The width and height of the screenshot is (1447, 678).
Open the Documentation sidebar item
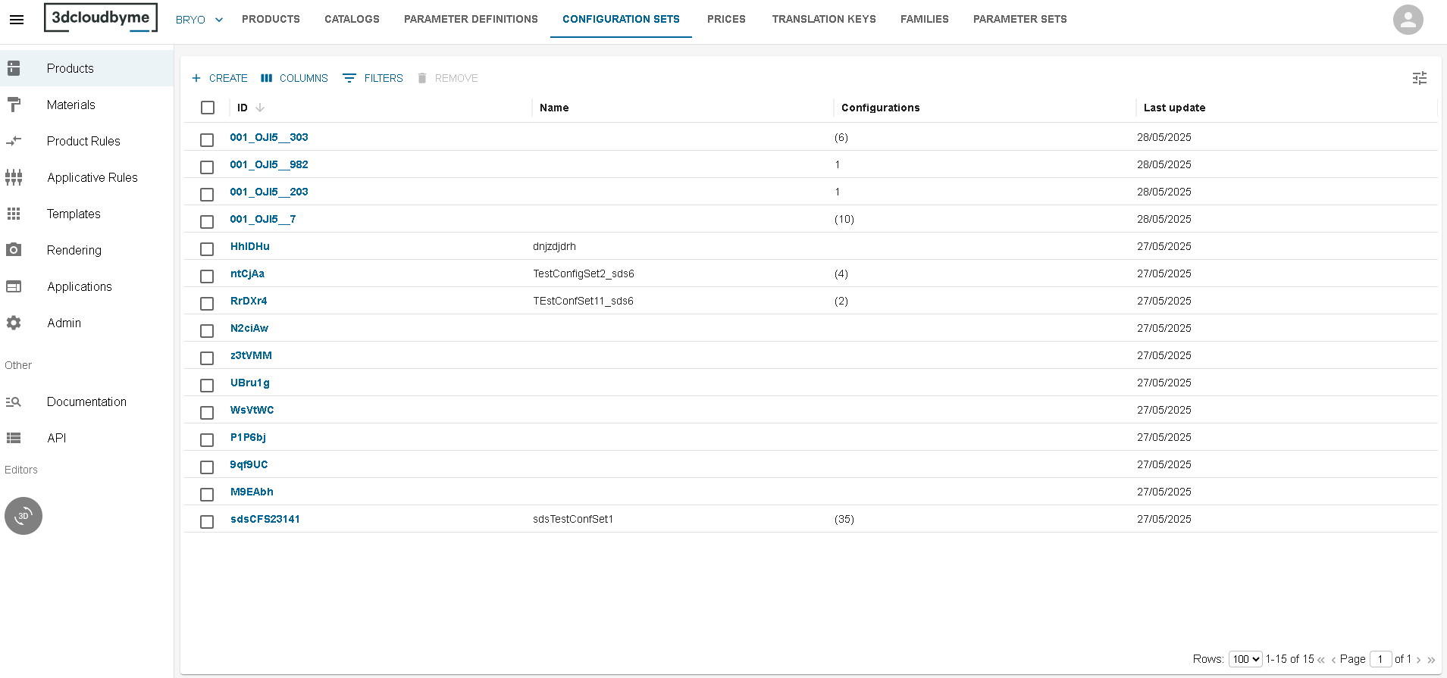coord(86,401)
